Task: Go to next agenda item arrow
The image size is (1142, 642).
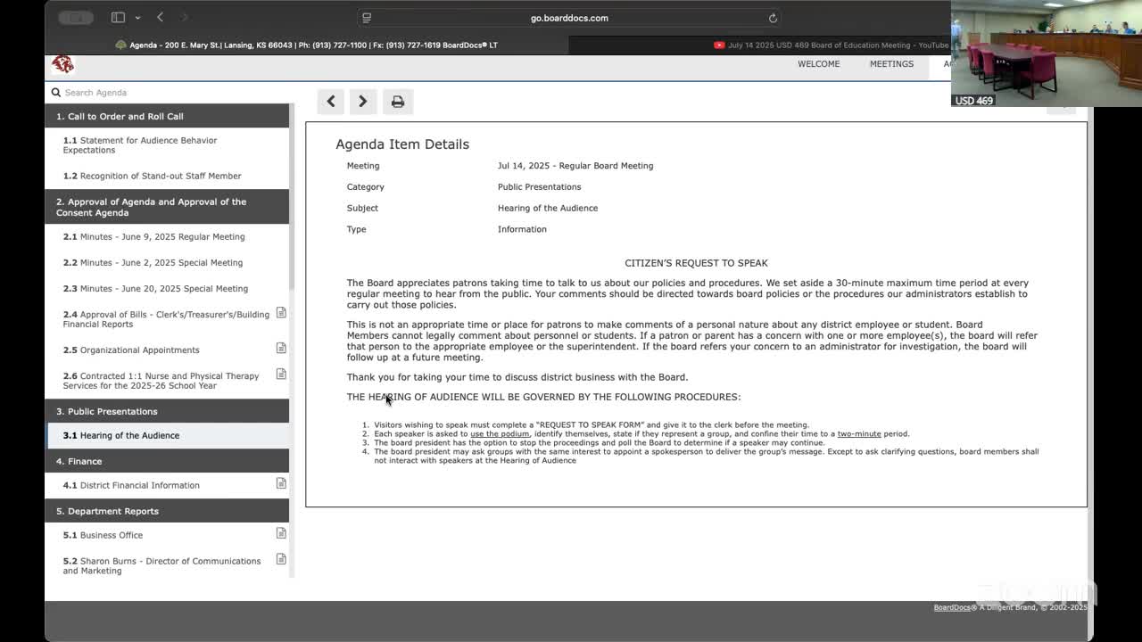Action: click(x=363, y=102)
